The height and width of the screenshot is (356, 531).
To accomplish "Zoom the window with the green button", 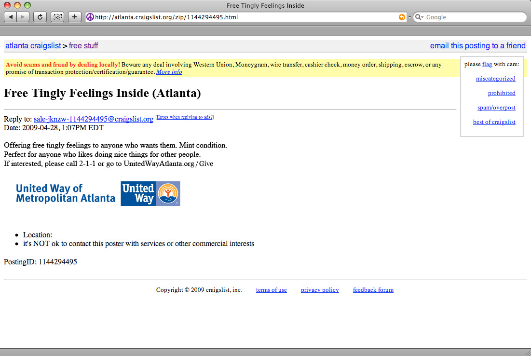I will [27, 5].
